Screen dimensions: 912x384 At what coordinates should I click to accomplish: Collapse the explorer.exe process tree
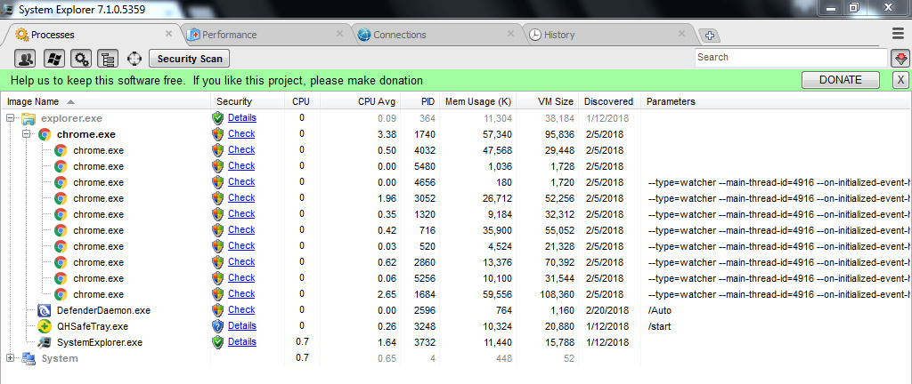click(10, 118)
